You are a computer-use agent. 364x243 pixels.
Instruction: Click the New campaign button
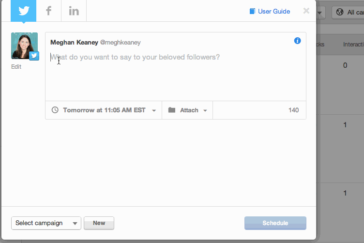tap(99, 223)
